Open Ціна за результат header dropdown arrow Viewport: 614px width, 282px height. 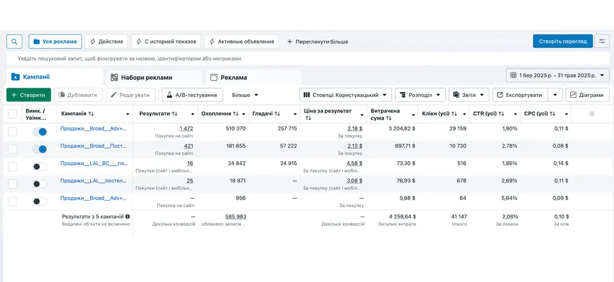362,114
